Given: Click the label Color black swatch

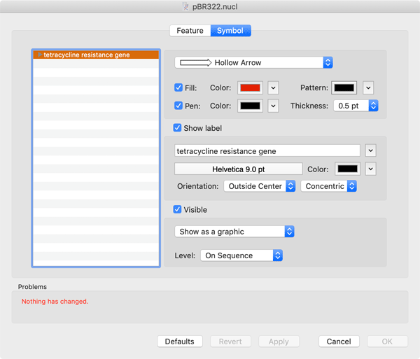Looking at the screenshot, I should point(347,169).
